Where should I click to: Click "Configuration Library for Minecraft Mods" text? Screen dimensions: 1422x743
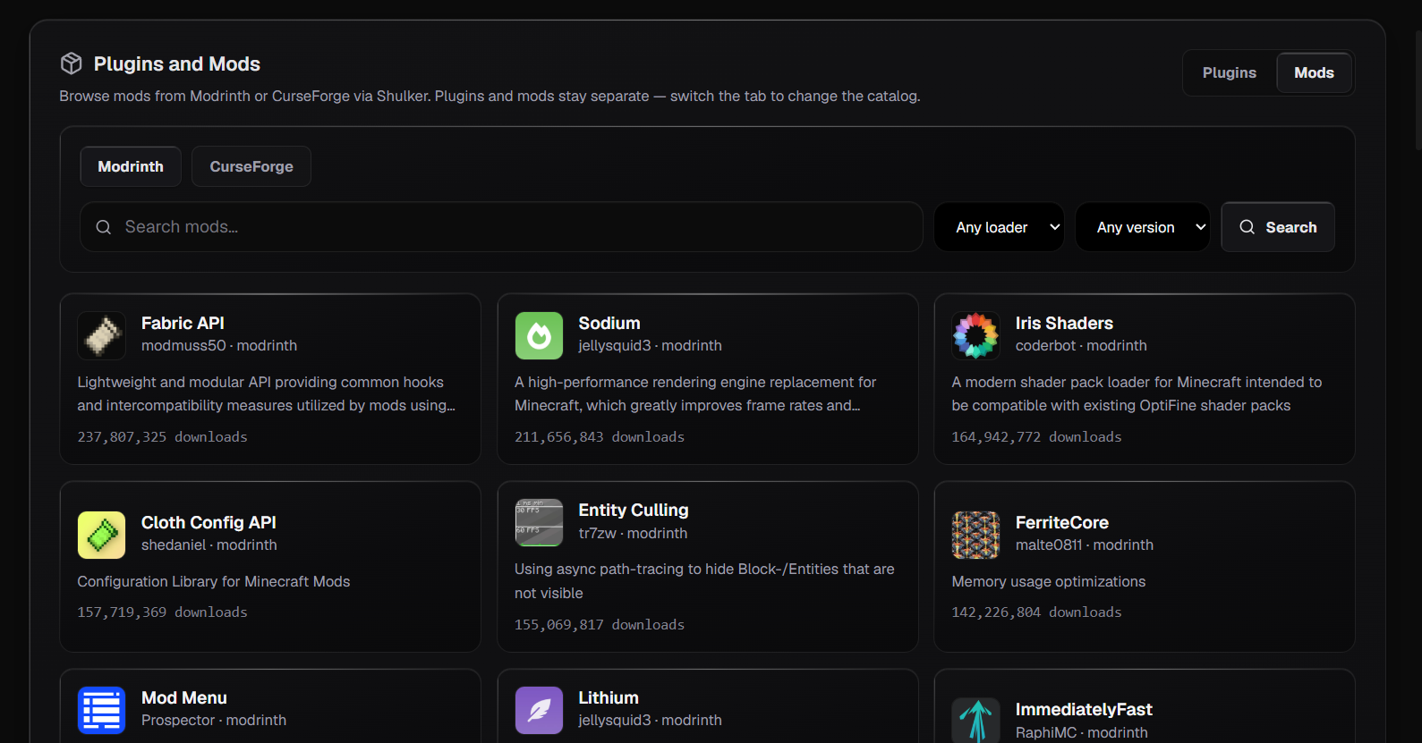(214, 581)
